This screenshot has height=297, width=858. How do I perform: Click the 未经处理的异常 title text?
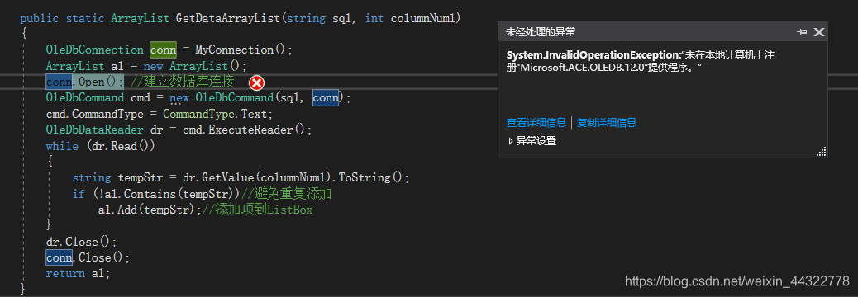pyautogui.click(x=541, y=32)
